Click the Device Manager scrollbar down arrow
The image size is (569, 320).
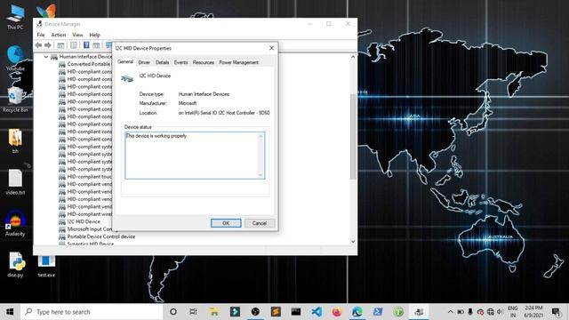(x=353, y=242)
